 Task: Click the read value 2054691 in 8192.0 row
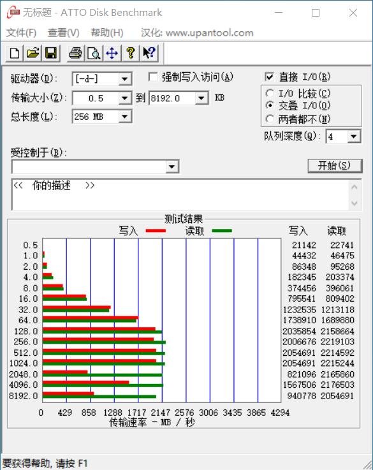pyautogui.click(x=337, y=395)
